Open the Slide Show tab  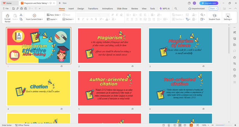[x=122, y=8]
